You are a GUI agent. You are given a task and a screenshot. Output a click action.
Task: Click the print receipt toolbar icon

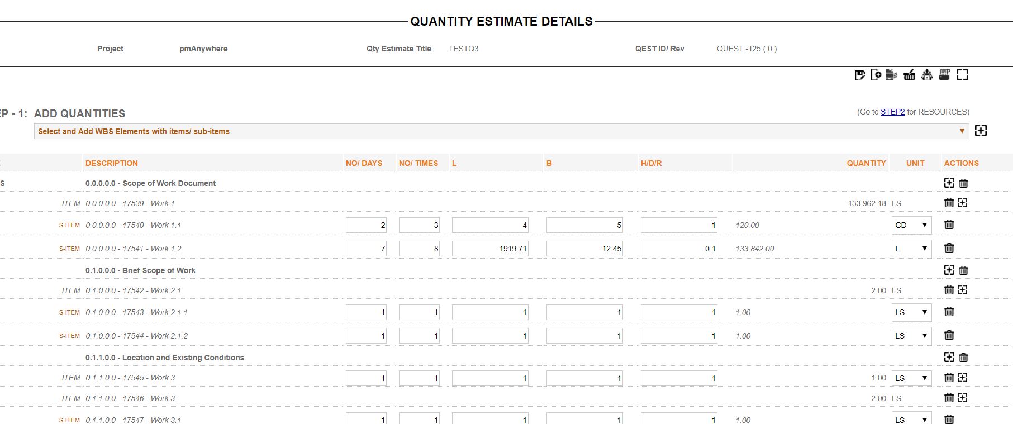pos(944,75)
